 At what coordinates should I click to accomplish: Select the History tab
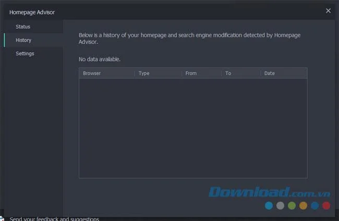click(33, 40)
